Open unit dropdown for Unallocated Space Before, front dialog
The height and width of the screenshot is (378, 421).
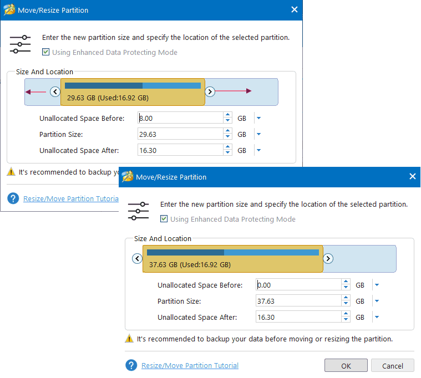coord(377,285)
